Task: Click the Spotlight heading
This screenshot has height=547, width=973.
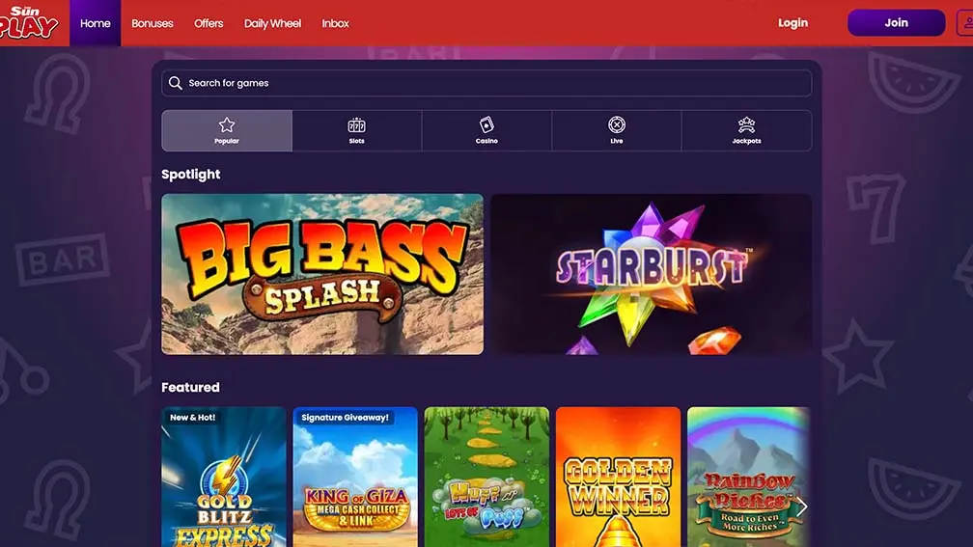Action: point(190,175)
